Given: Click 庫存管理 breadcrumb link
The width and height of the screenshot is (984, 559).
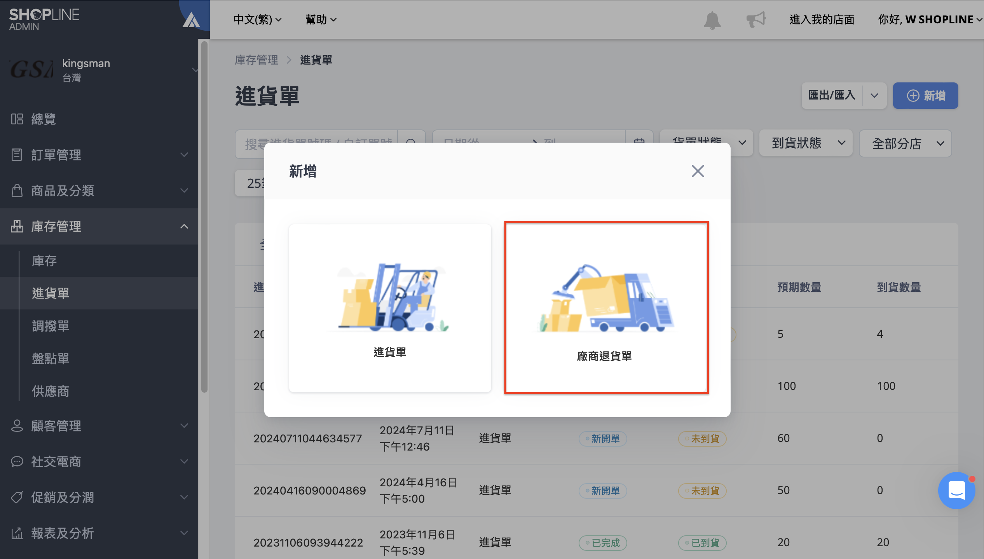Looking at the screenshot, I should [256, 60].
